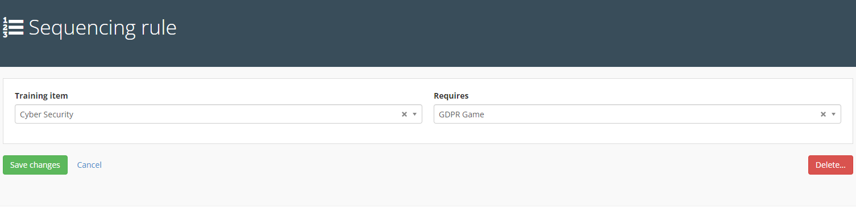Open the Cyber Security combo box
The width and height of the screenshot is (856, 212).
218,114
